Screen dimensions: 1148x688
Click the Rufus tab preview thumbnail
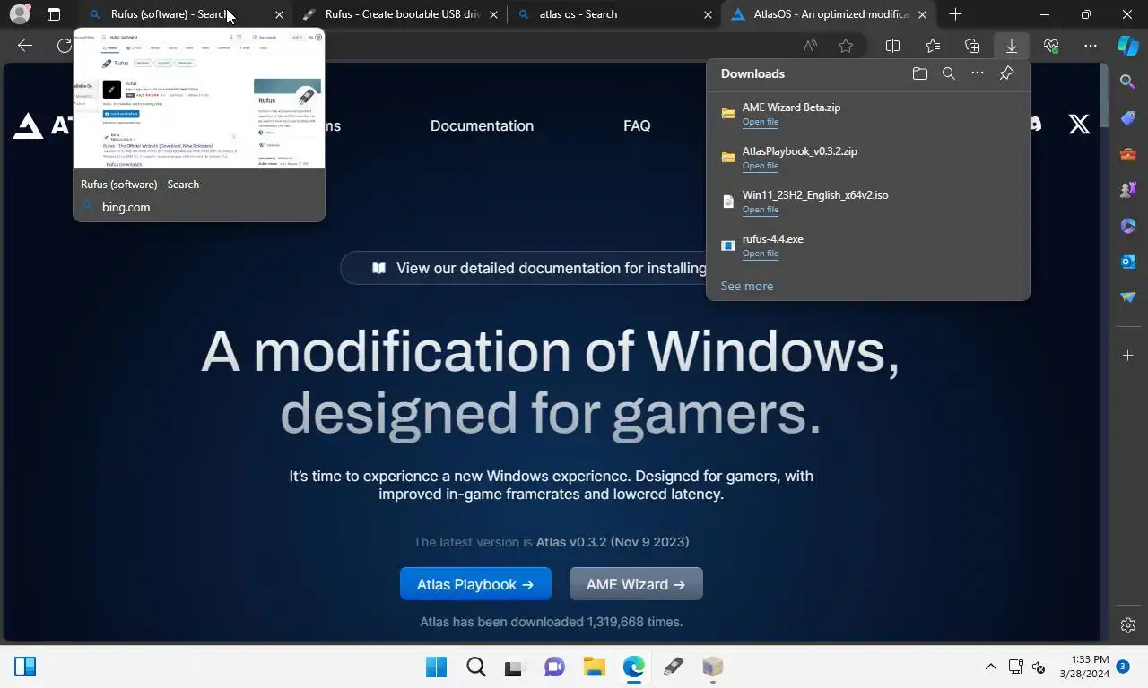[199, 99]
